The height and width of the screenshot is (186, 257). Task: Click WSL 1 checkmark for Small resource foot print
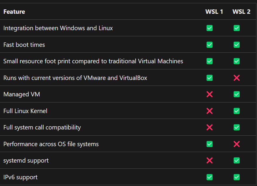(x=210, y=61)
